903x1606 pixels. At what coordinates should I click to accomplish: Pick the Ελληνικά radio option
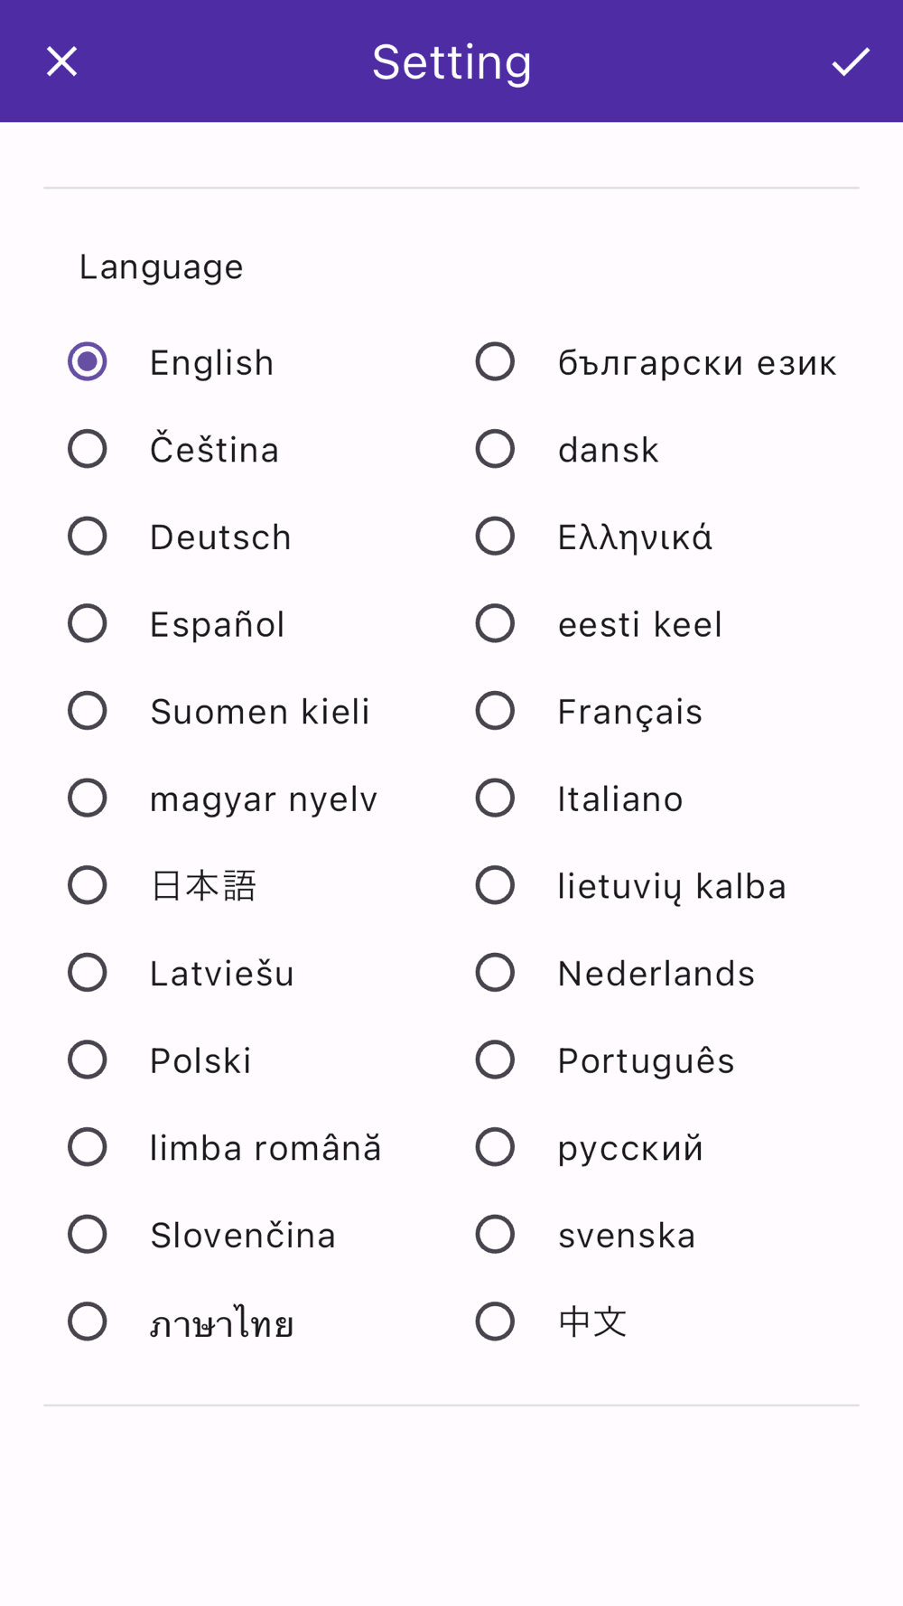click(495, 537)
